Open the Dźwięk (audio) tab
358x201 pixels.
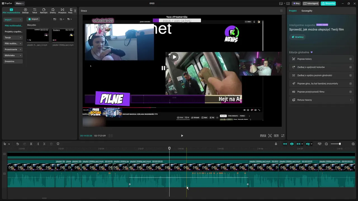25,11
